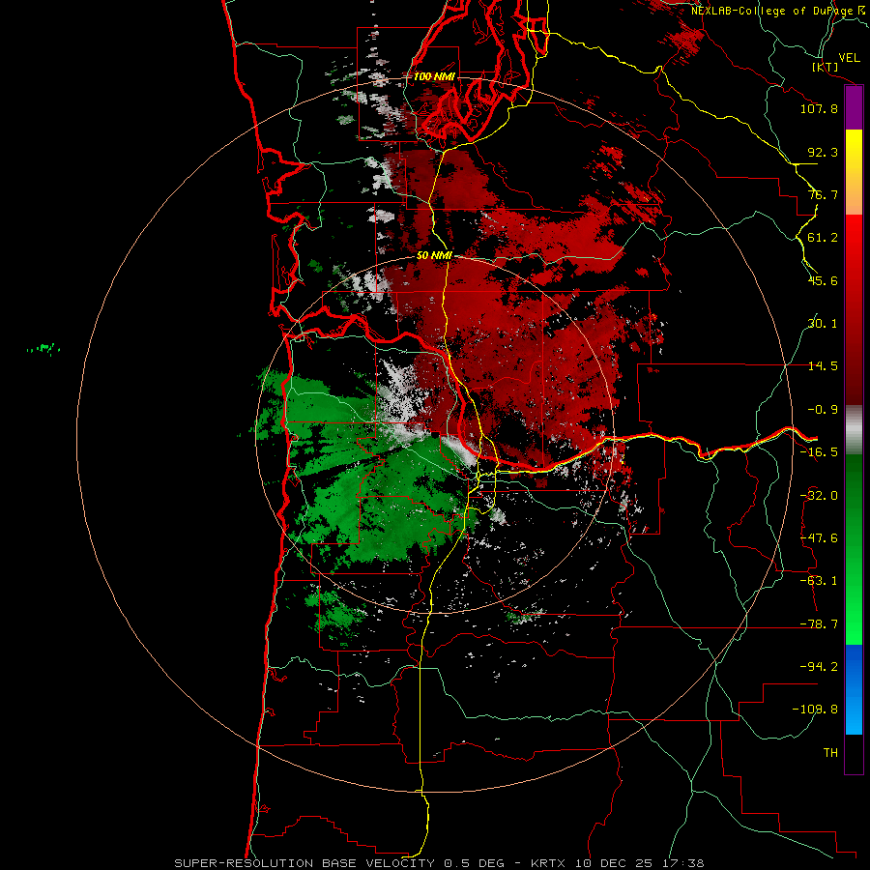Viewport: 870px width, 870px height.
Task: Click the 76.7 velocity scale value
Action: [x=823, y=194]
